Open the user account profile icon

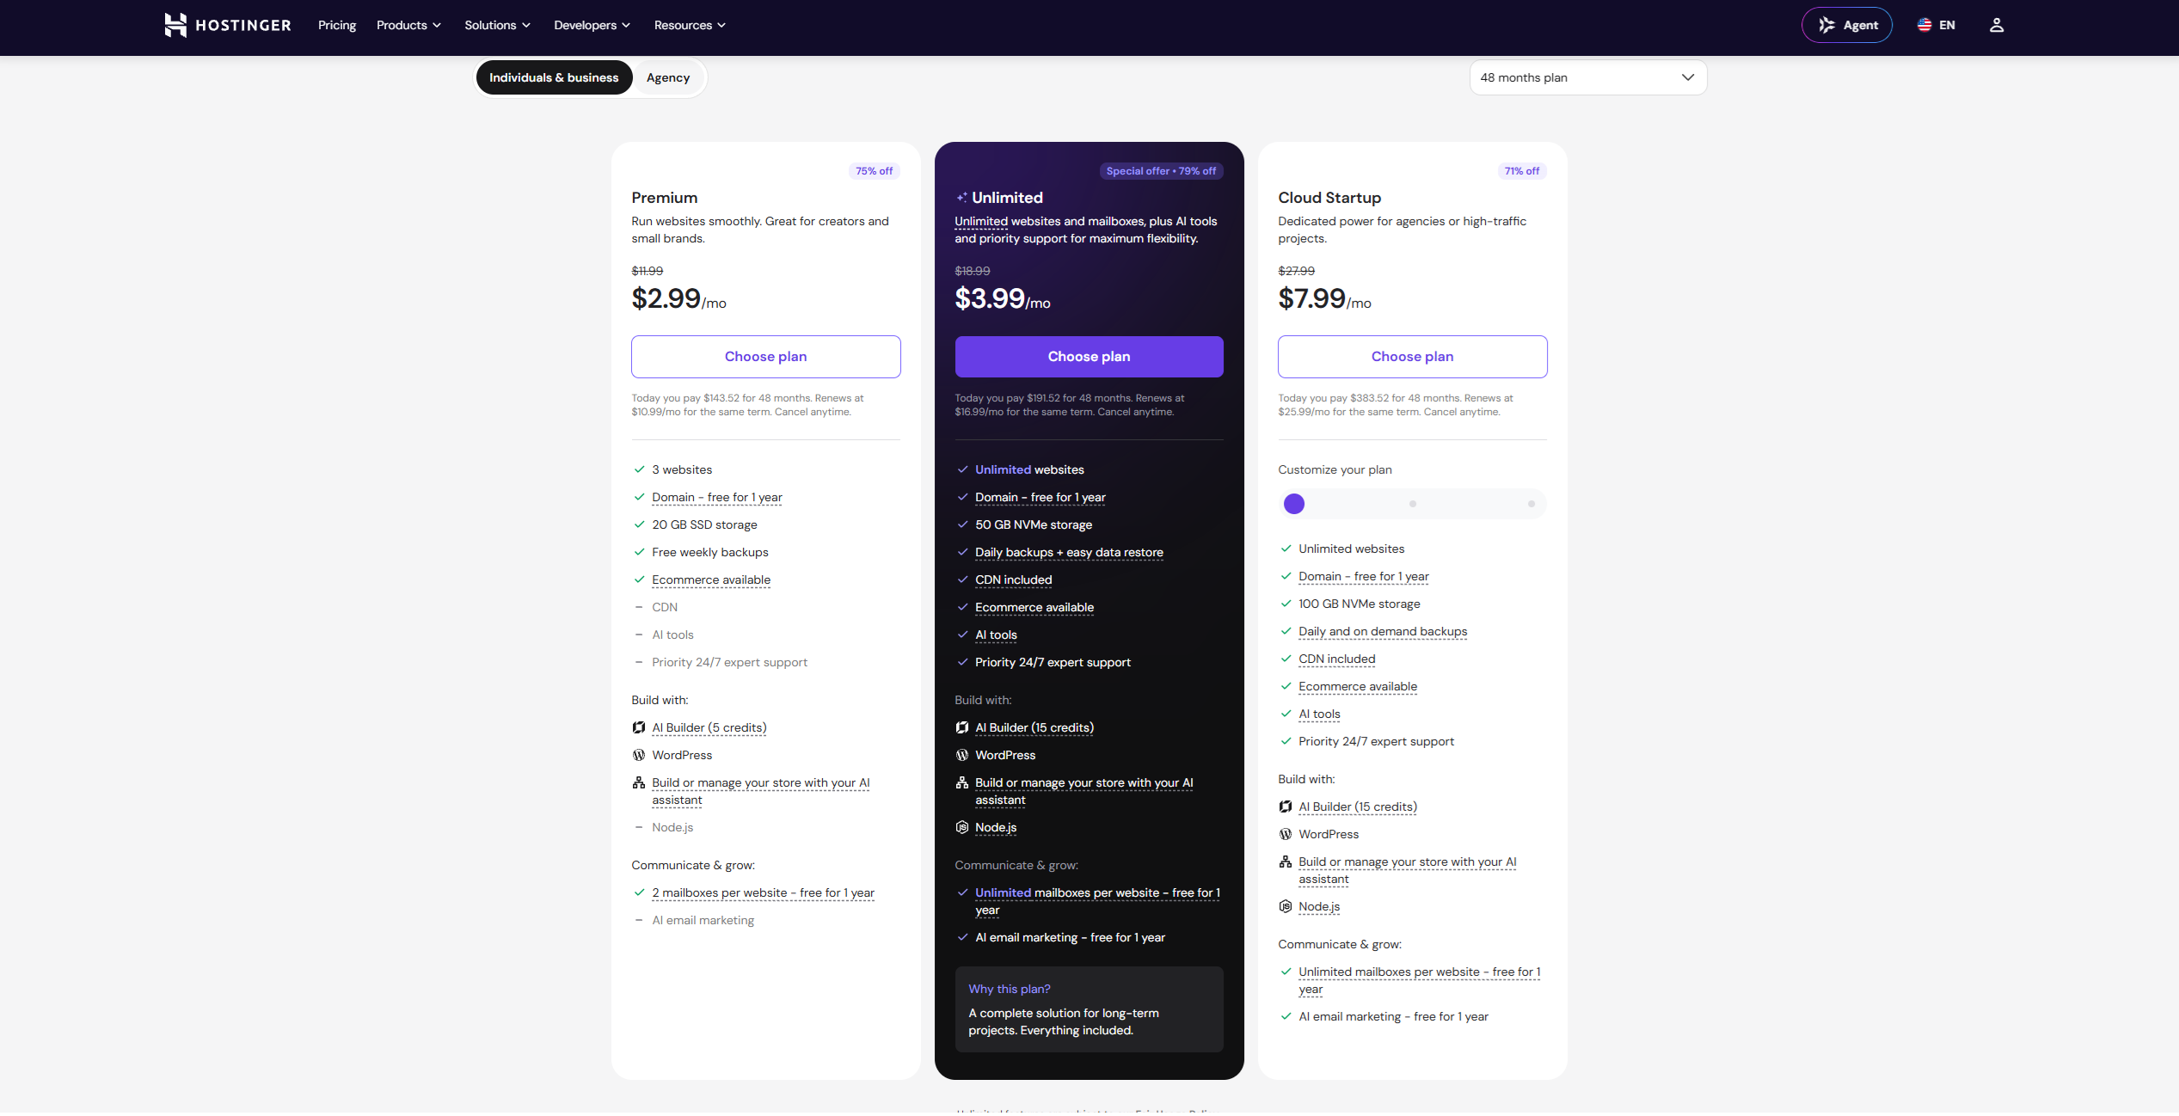1996,25
